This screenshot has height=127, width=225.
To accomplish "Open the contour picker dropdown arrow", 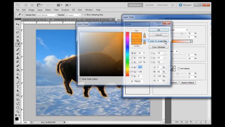I will [x=174, y=69].
